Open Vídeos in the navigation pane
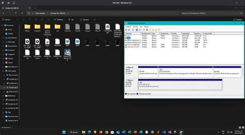This screenshot has width=245, height=135. (9, 63)
